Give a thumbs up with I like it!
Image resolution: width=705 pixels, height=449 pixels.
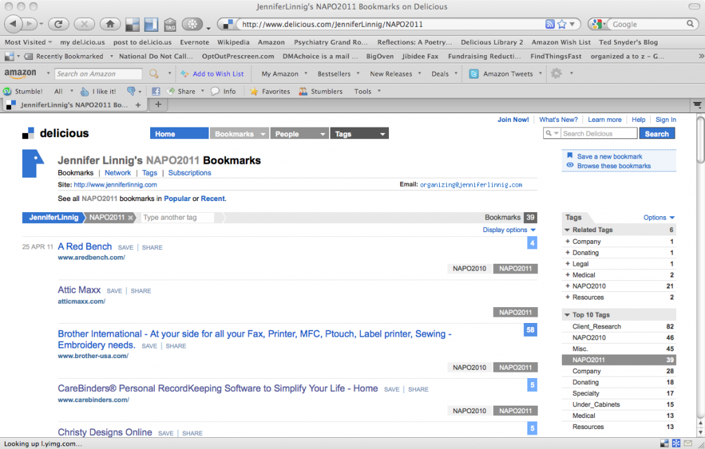tap(98, 92)
